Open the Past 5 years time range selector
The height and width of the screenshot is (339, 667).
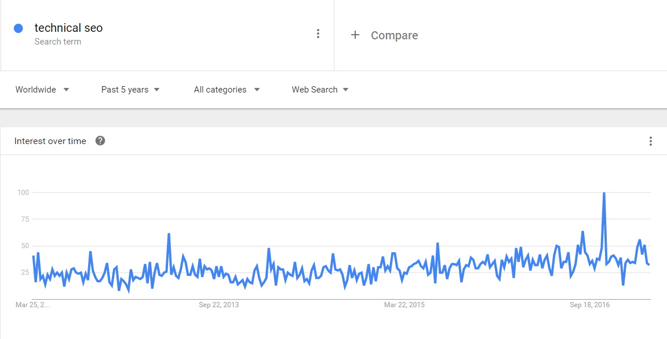[x=125, y=90]
